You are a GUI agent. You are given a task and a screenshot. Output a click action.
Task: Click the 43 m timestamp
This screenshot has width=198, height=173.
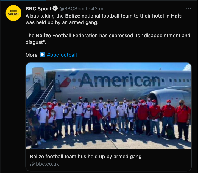[97, 9]
